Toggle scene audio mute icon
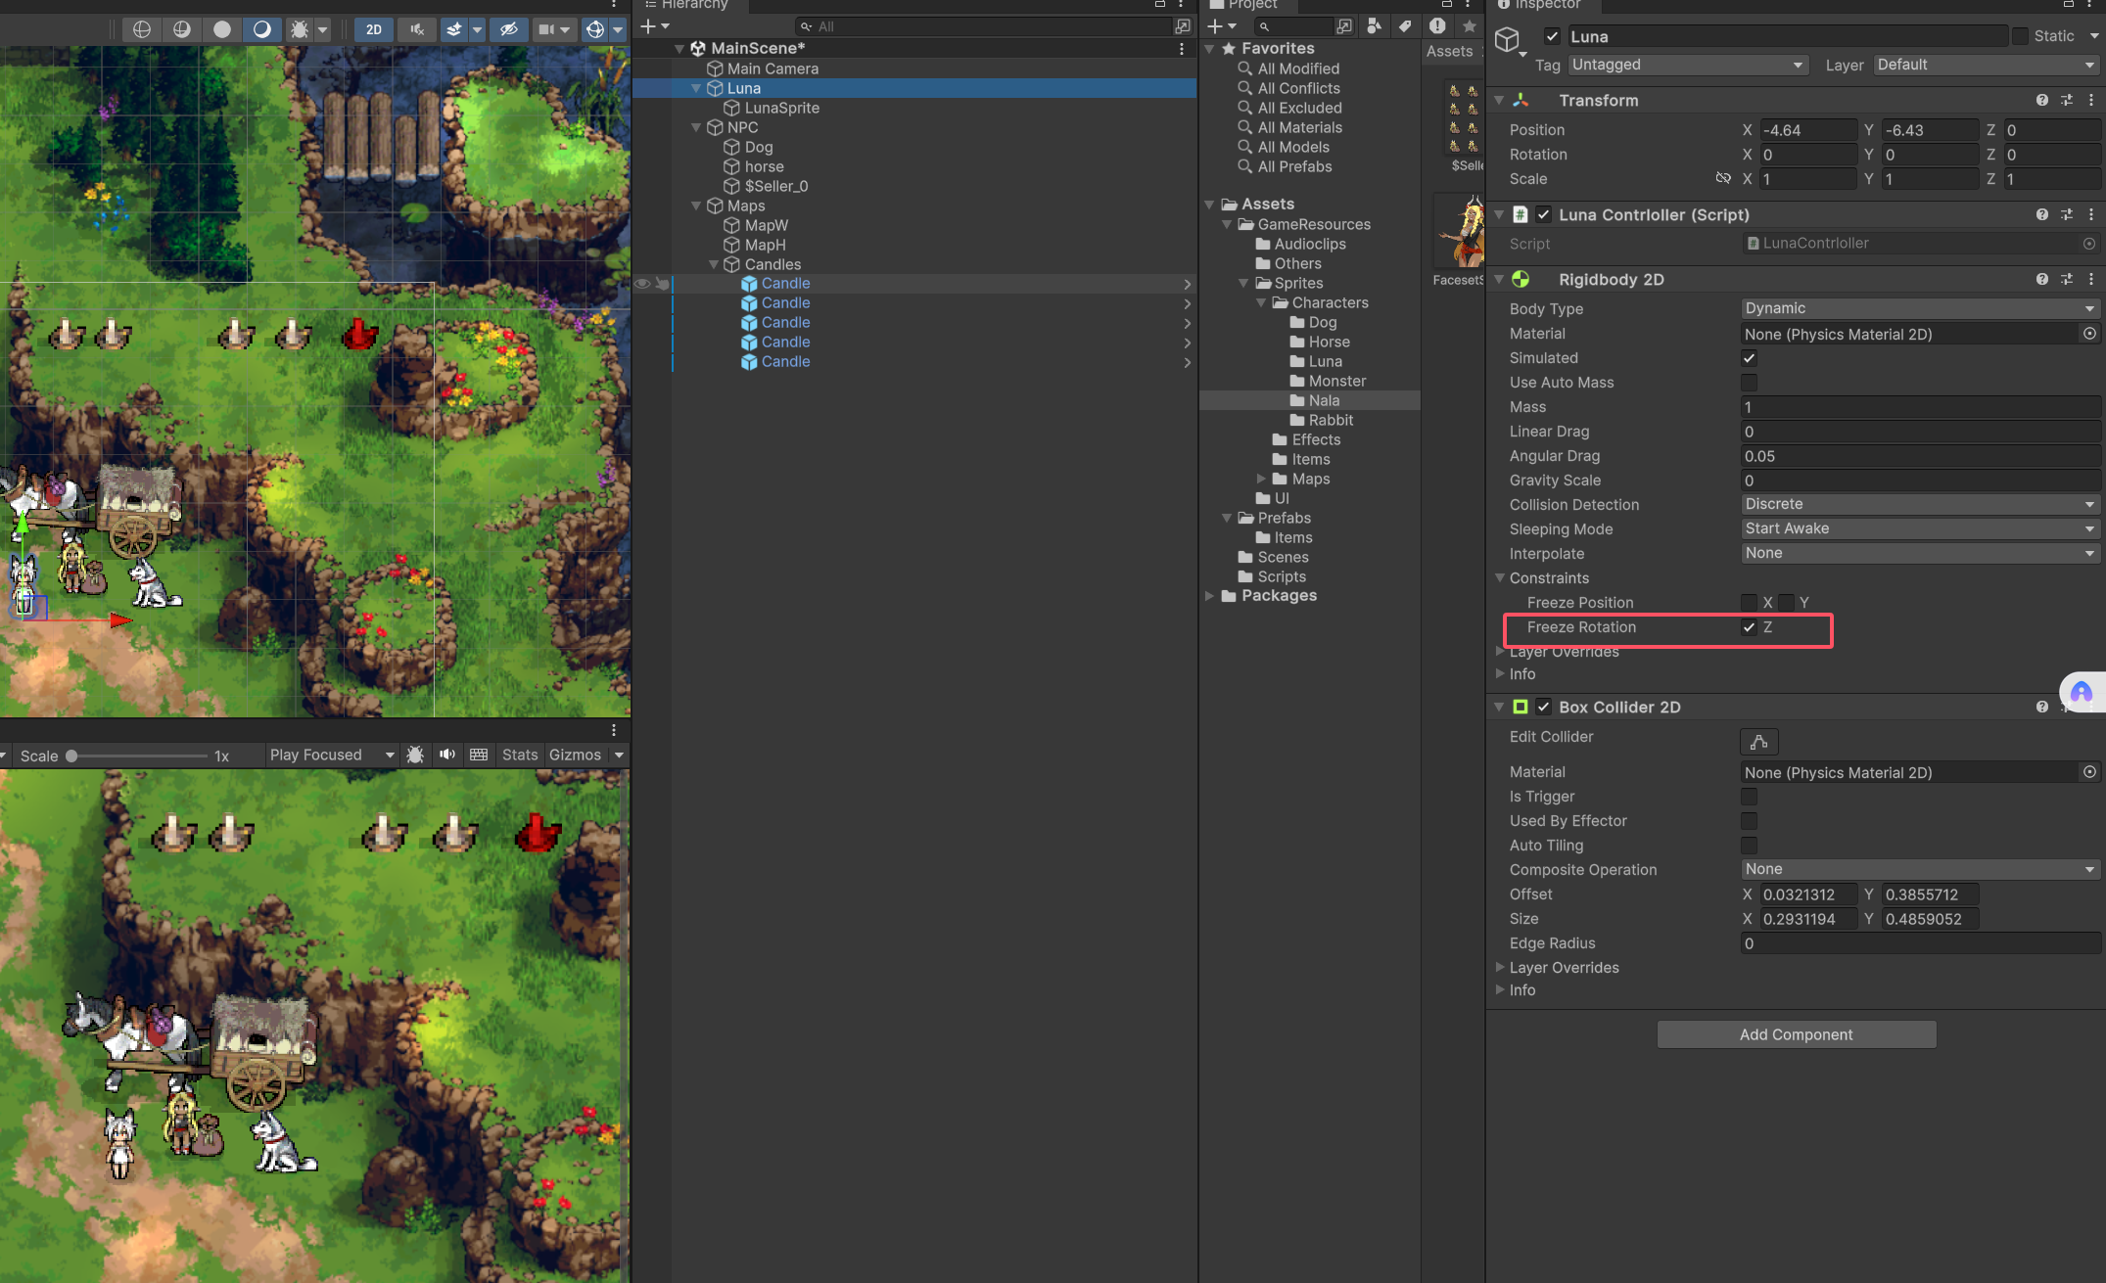 [417, 29]
